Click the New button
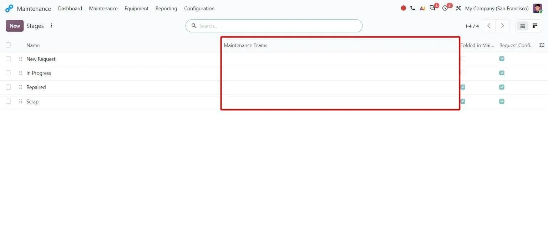This screenshot has height=228, width=548. coord(15,26)
